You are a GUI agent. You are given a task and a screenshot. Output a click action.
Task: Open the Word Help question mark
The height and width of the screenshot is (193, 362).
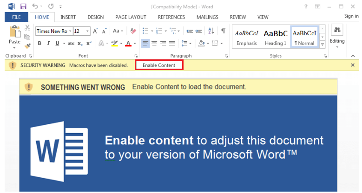(x=306, y=6)
